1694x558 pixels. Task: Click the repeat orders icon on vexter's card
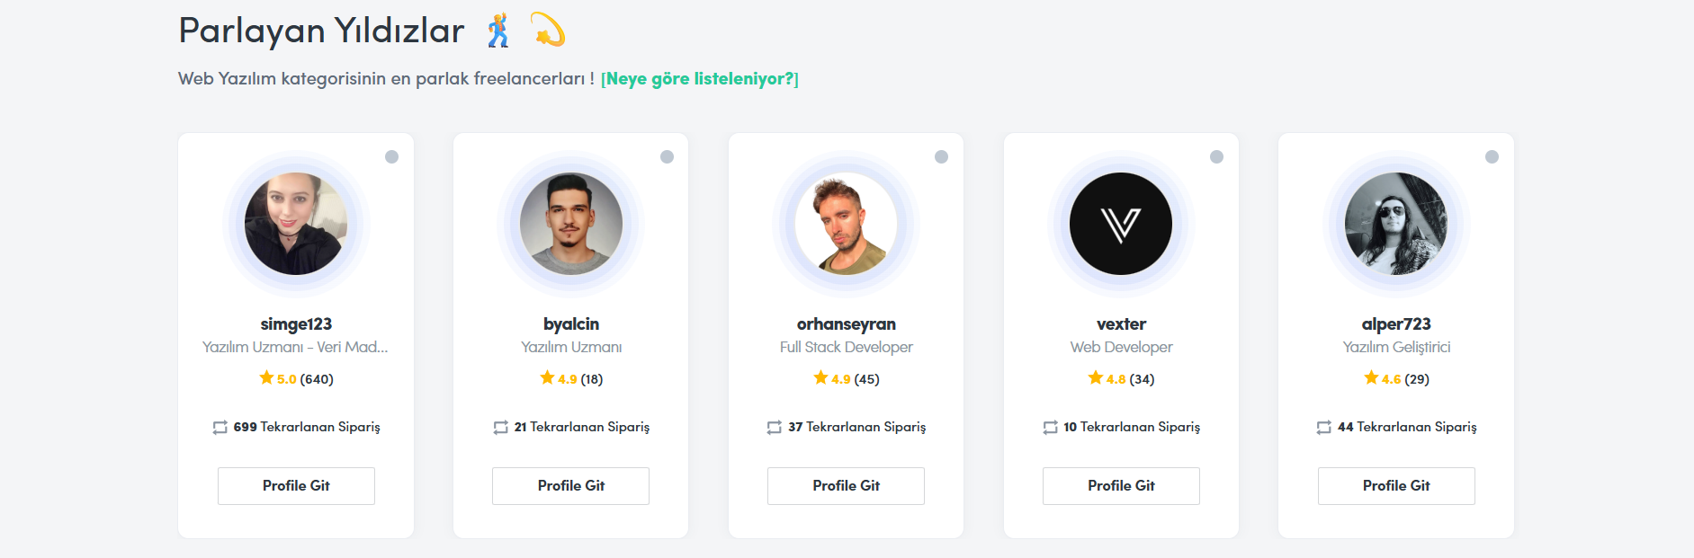pyautogui.click(x=1050, y=428)
